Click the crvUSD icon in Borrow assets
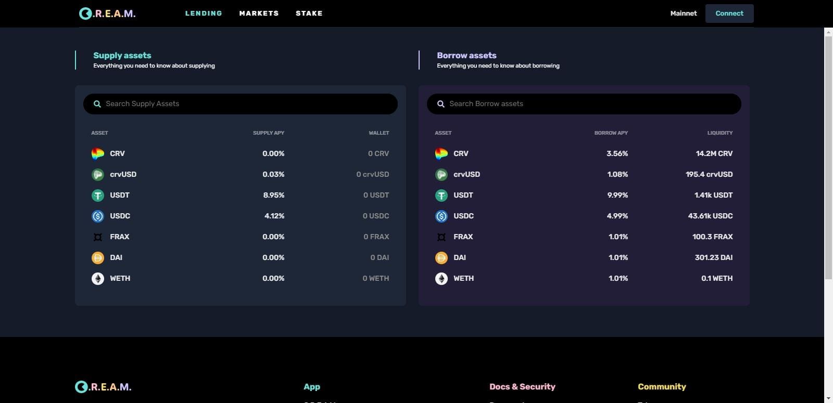 (441, 175)
